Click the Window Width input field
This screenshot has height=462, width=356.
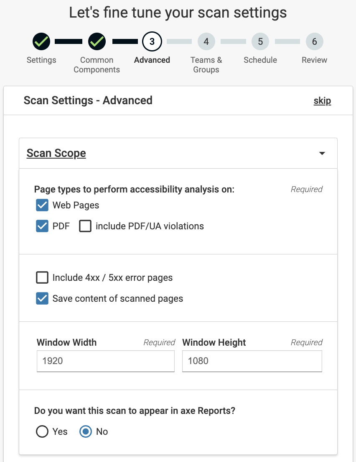pyautogui.click(x=105, y=361)
